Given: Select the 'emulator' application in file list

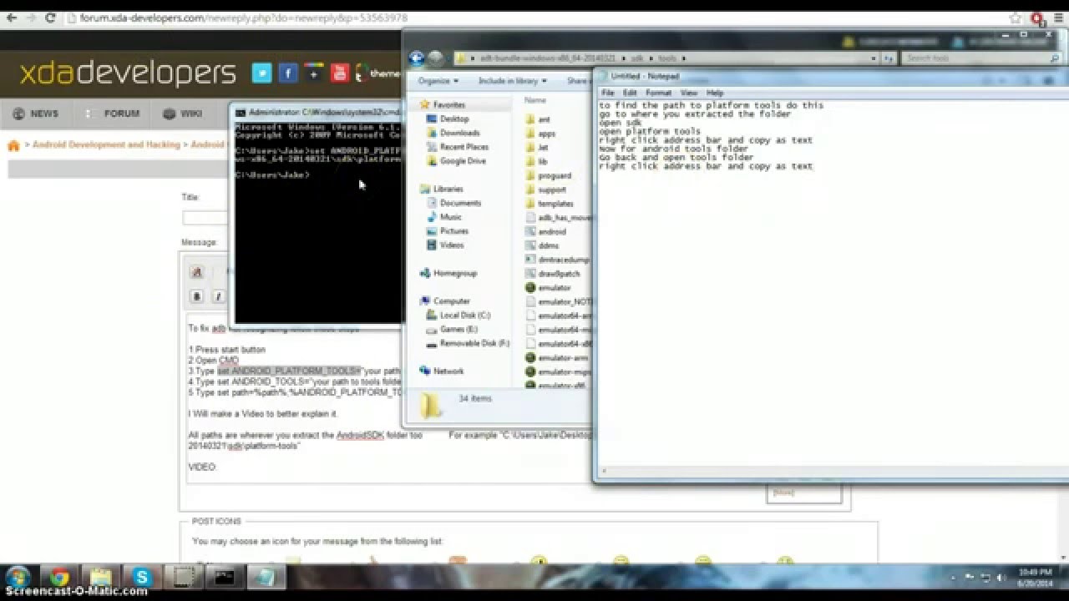Looking at the screenshot, I should (548, 288).
